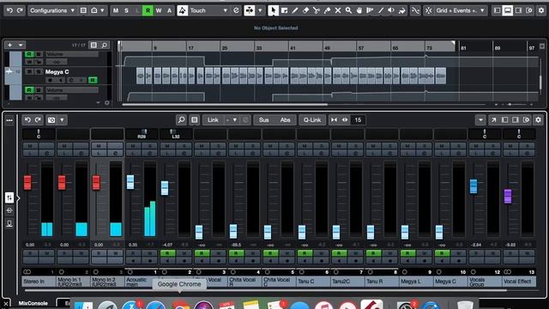Open the color tool dropdown arrow in the toolbar
549x309 pixels.
pyautogui.click(x=260, y=10)
